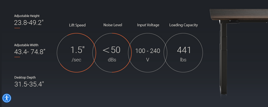
Task: Select the 43.4- 74.8" width value
Action: tap(30, 51)
